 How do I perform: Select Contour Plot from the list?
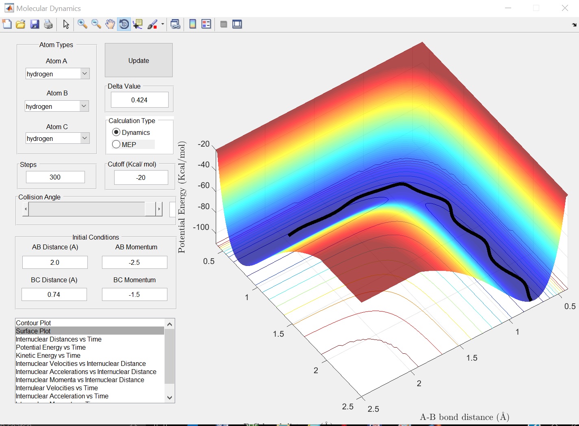click(33, 323)
